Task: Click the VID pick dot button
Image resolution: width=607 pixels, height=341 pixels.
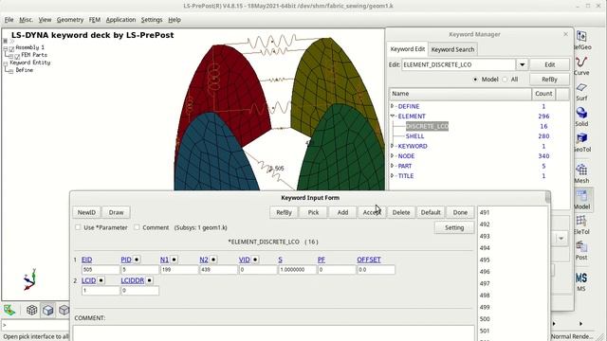Action: [255, 260]
